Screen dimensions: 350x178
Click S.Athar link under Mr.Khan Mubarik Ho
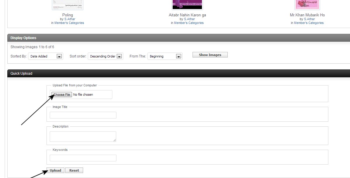309,19
